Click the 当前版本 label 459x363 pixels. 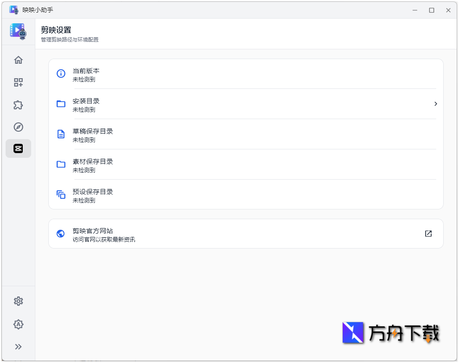86,71
